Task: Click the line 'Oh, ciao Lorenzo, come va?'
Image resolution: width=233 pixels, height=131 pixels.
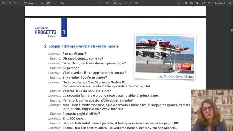Action: point(83,59)
